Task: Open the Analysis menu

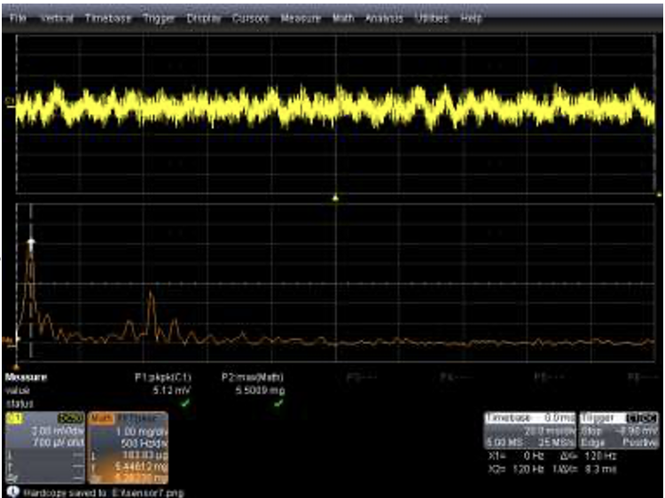Action: pos(384,18)
